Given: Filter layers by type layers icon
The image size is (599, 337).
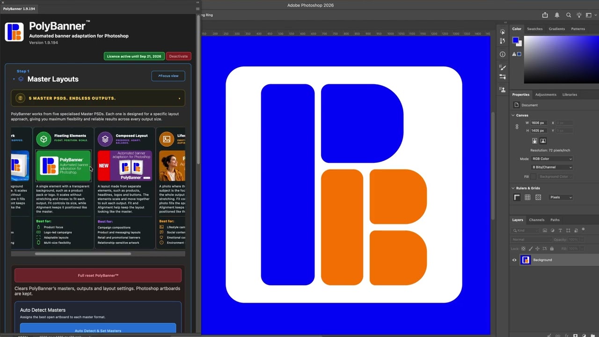Looking at the screenshot, I should [x=560, y=230].
